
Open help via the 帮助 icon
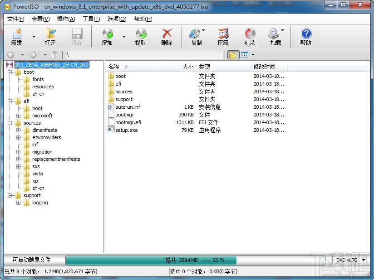(x=306, y=36)
